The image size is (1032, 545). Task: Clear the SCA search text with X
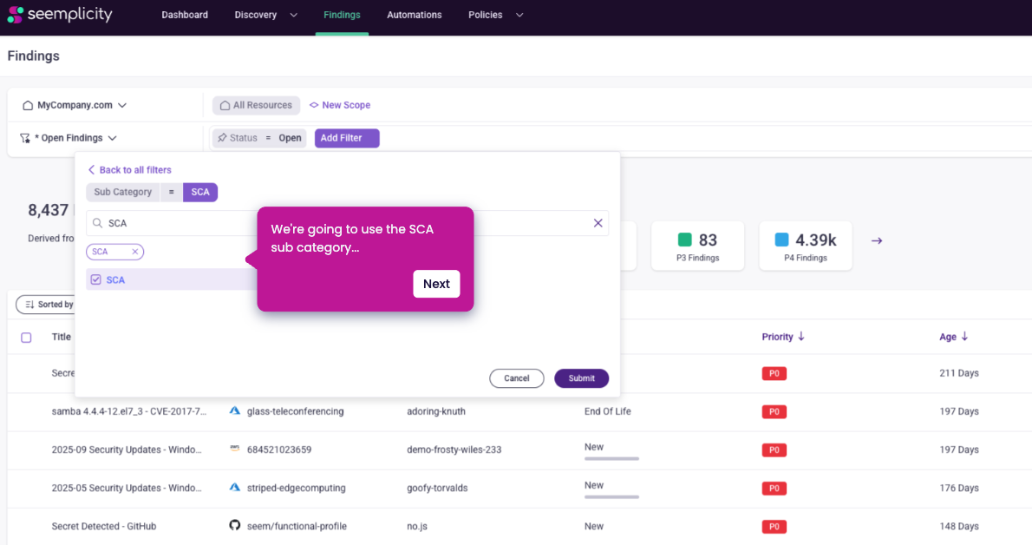[x=598, y=223]
